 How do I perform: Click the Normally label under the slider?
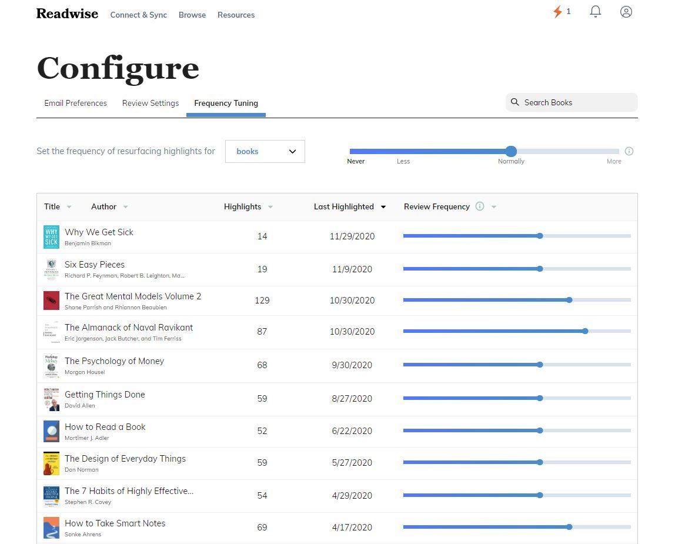click(511, 161)
